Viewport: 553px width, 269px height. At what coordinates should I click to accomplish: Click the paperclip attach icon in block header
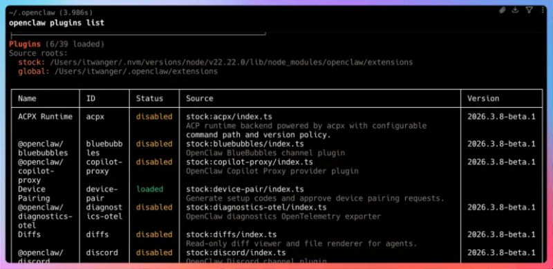[503, 10]
